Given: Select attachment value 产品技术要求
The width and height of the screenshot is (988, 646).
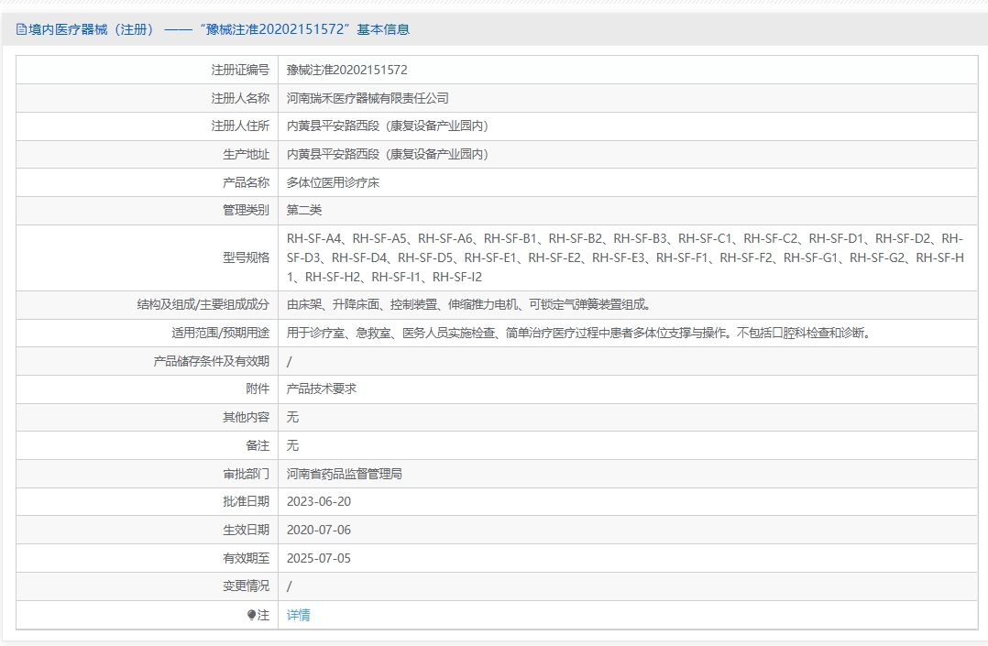Looking at the screenshot, I should [x=322, y=389].
